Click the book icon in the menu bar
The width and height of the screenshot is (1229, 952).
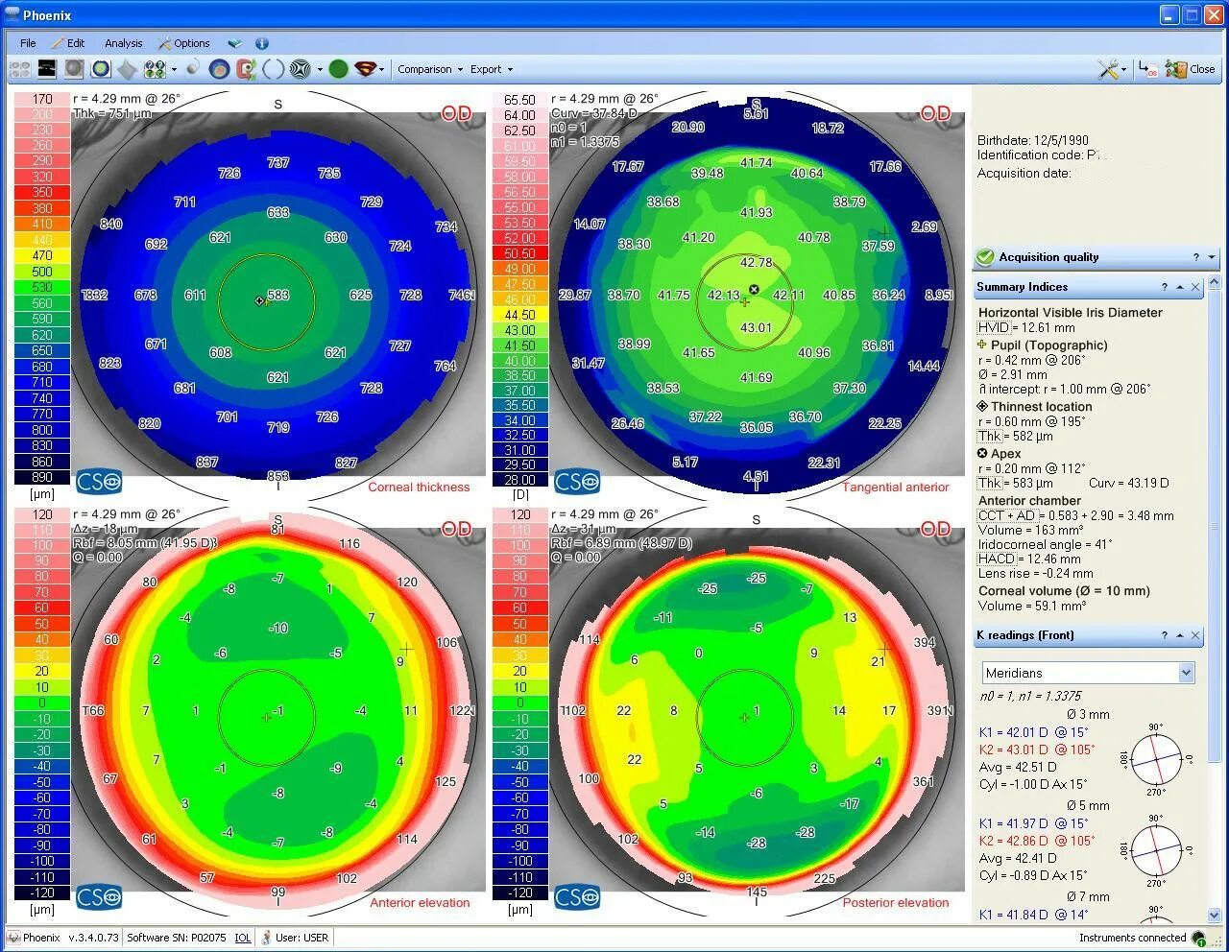click(234, 43)
